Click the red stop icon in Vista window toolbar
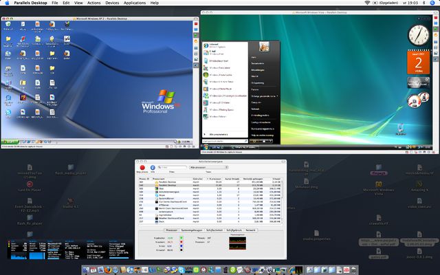Viewport: 440px width, 275px height. pos(435,18)
